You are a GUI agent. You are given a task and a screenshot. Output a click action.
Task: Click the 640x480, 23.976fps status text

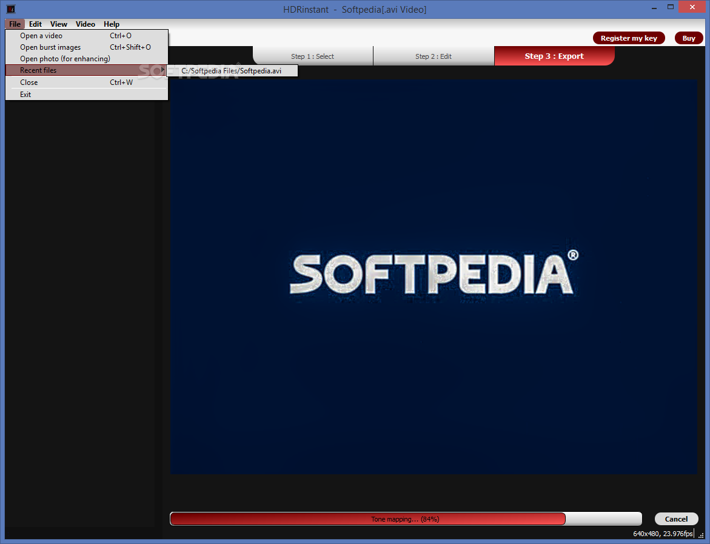click(663, 534)
